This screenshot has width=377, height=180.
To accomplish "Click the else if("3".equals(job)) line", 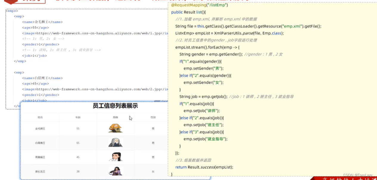I will click(x=202, y=132).
